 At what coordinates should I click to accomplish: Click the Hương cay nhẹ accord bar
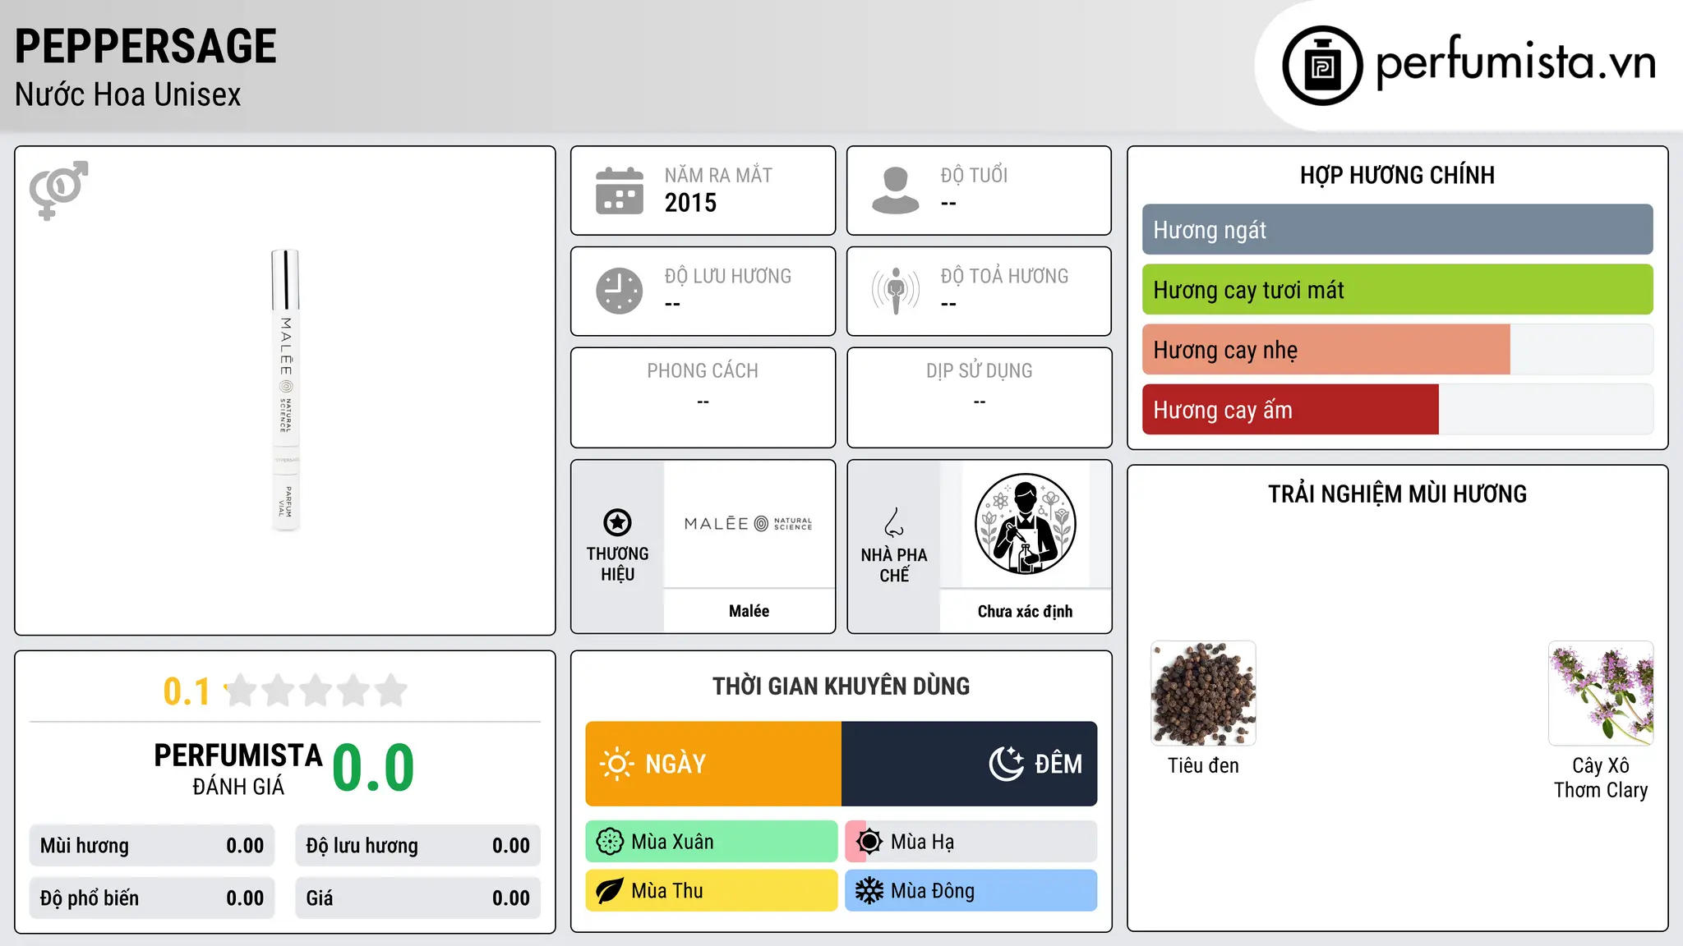pyautogui.click(x=1397, y=350)
